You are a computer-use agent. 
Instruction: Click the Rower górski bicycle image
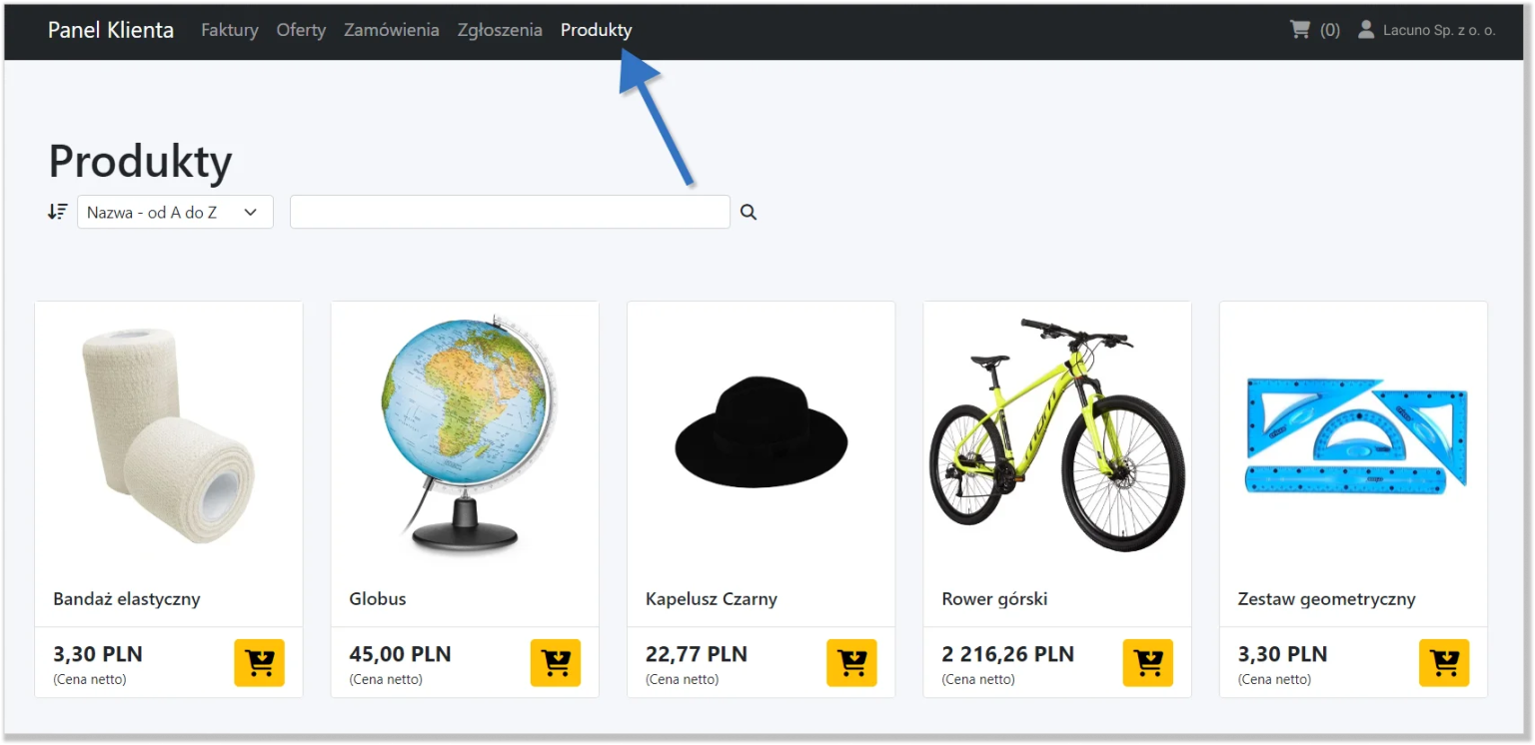coord(1056,434)
